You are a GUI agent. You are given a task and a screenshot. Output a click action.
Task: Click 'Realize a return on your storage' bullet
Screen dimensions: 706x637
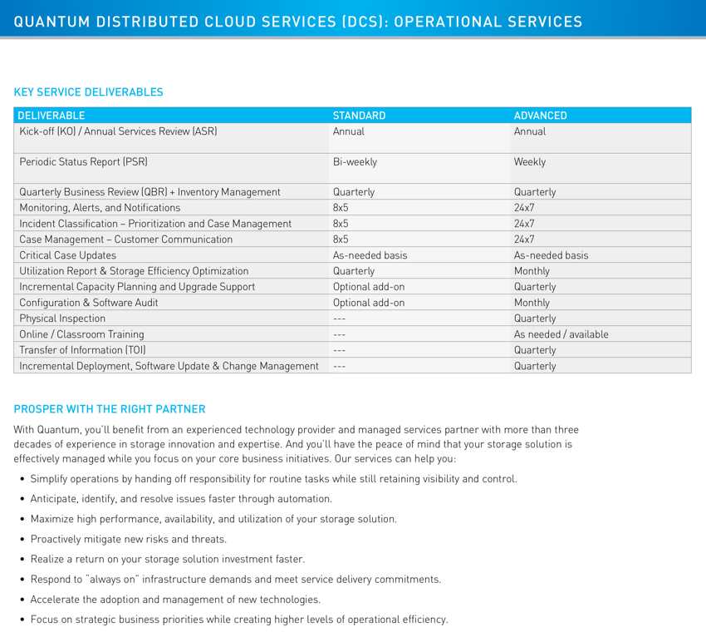[x=168, y=559]
